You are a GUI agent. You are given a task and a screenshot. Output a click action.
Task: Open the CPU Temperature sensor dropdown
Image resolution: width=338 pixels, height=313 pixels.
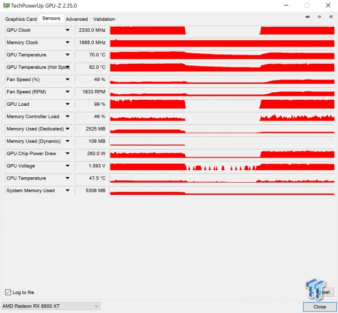click(x=68, y=178)
